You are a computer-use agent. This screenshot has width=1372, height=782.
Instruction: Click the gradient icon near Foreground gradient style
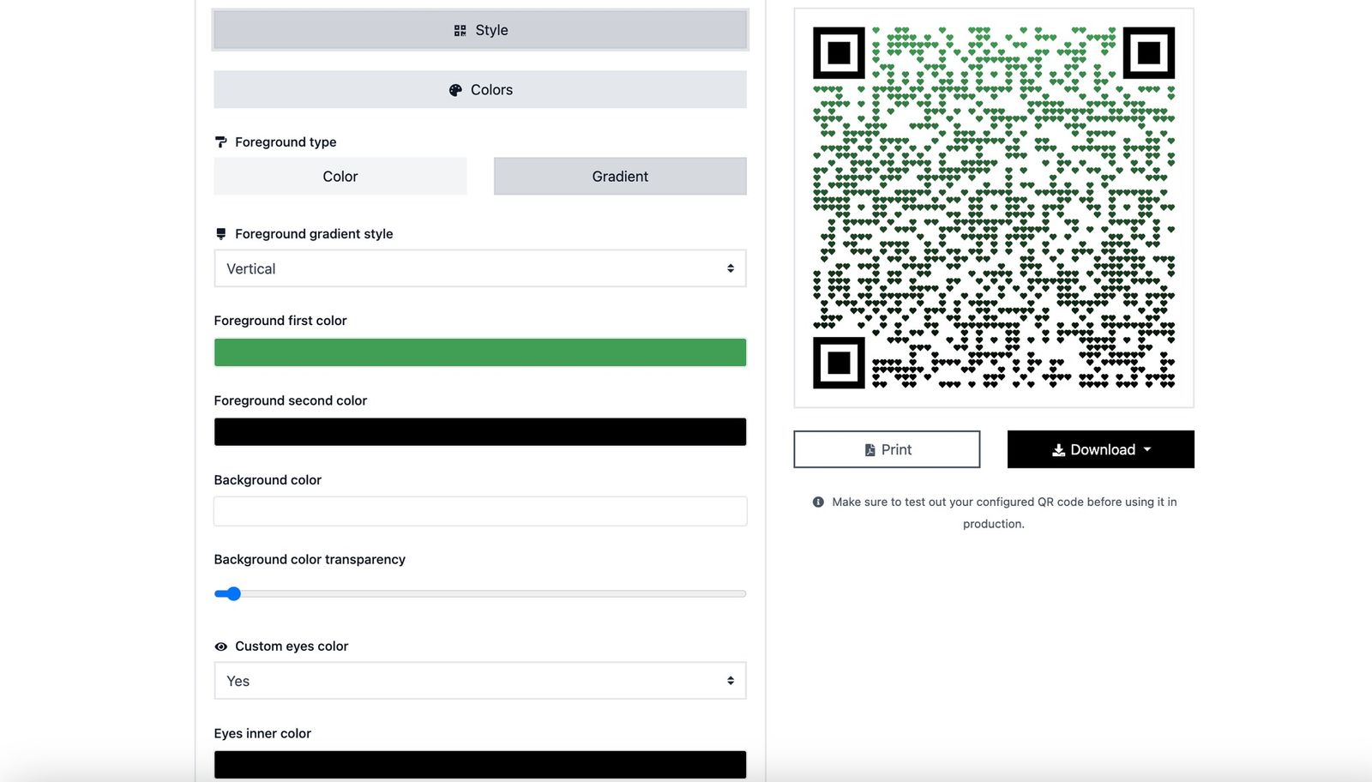tap(221, 232)
